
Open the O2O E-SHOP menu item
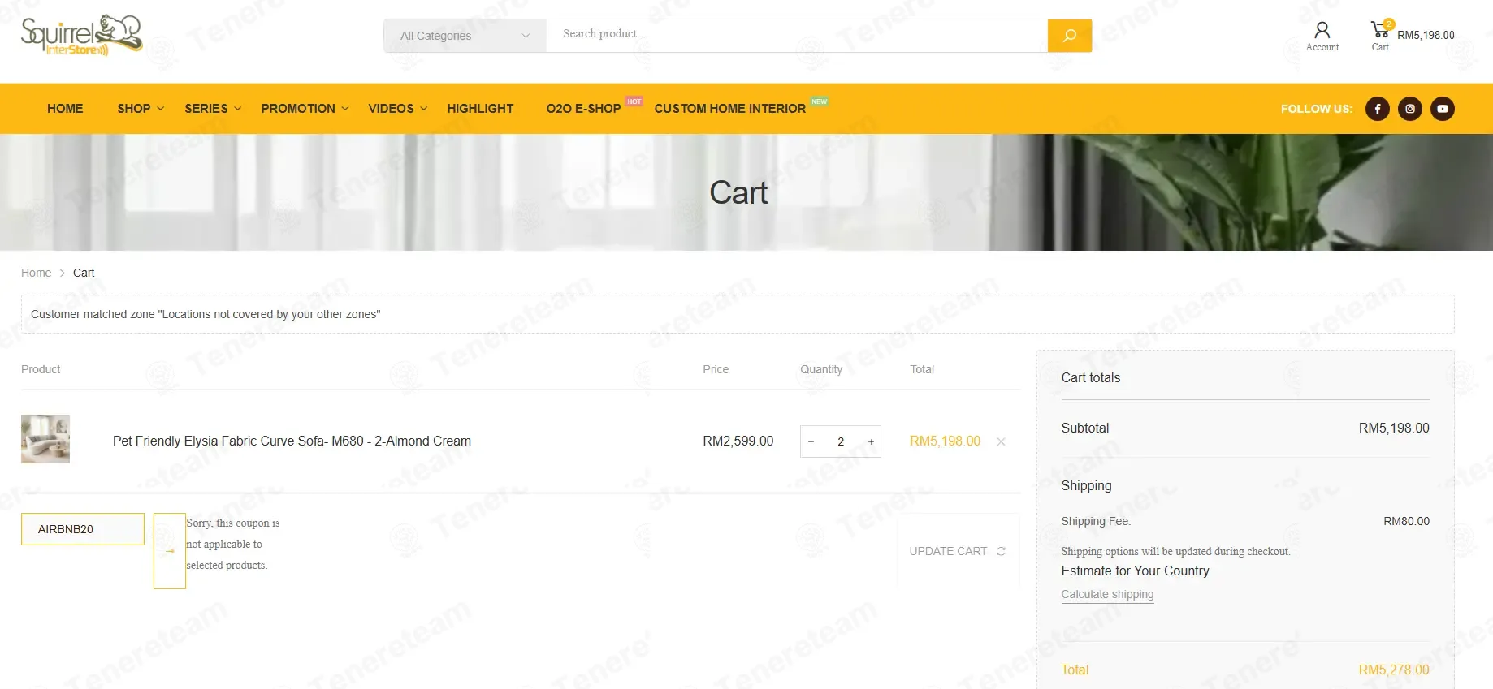click(583, 109)
